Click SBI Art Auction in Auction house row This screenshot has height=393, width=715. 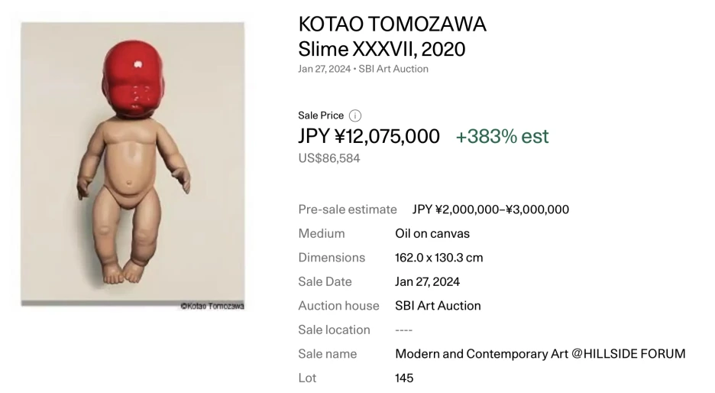tap(438, 306)
